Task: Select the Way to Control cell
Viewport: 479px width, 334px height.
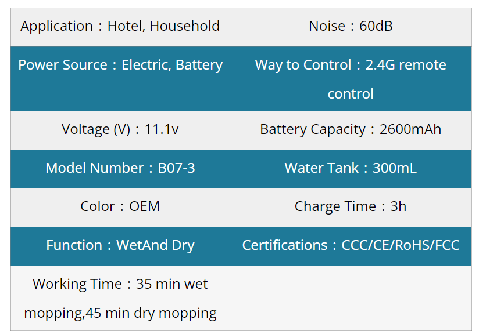Action: point(351,79)
